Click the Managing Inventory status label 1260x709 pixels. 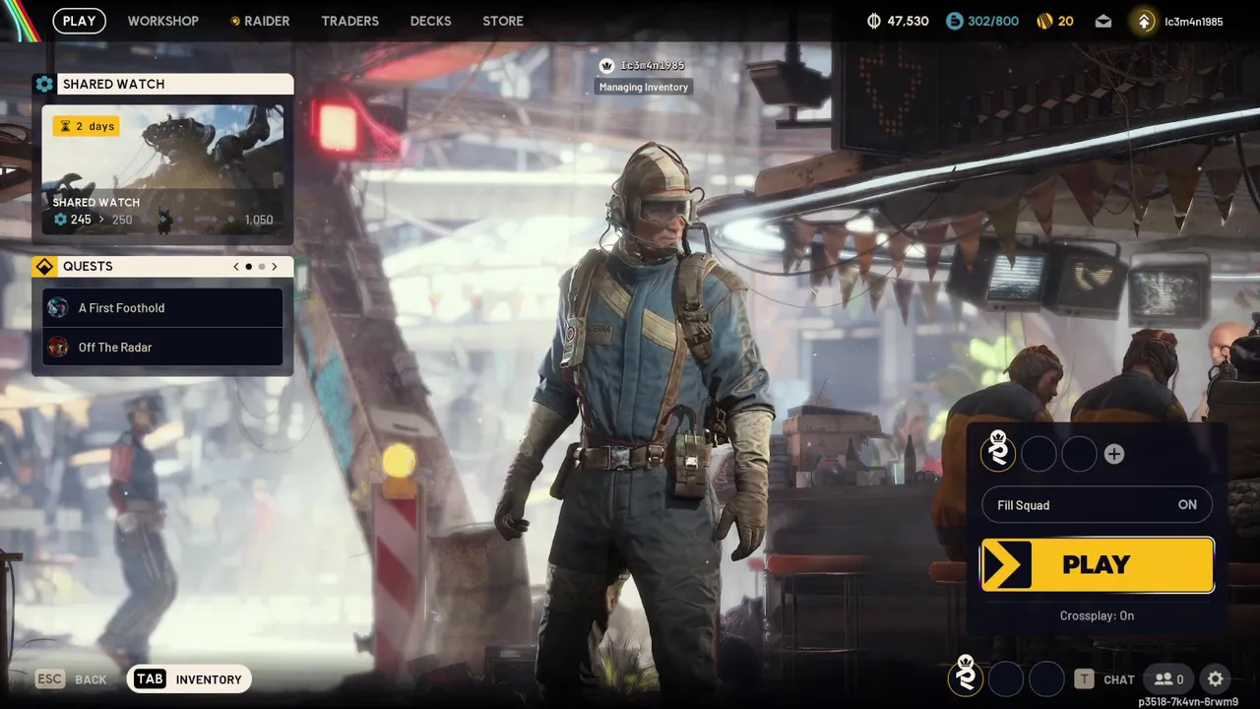pyautogui.click(x=644, y=87)
